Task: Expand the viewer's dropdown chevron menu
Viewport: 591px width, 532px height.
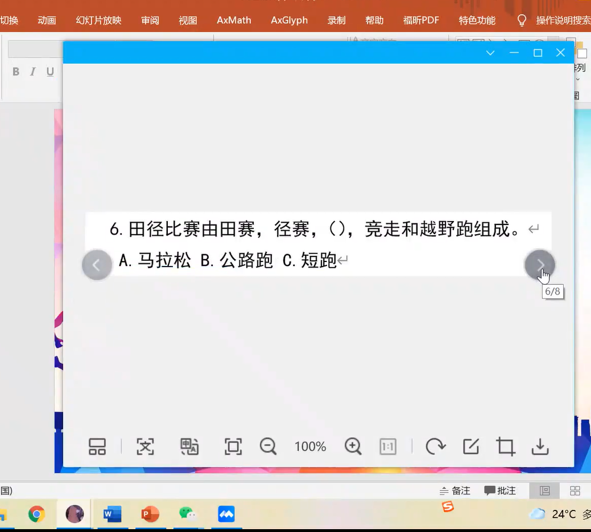Action: pos(490,53)
